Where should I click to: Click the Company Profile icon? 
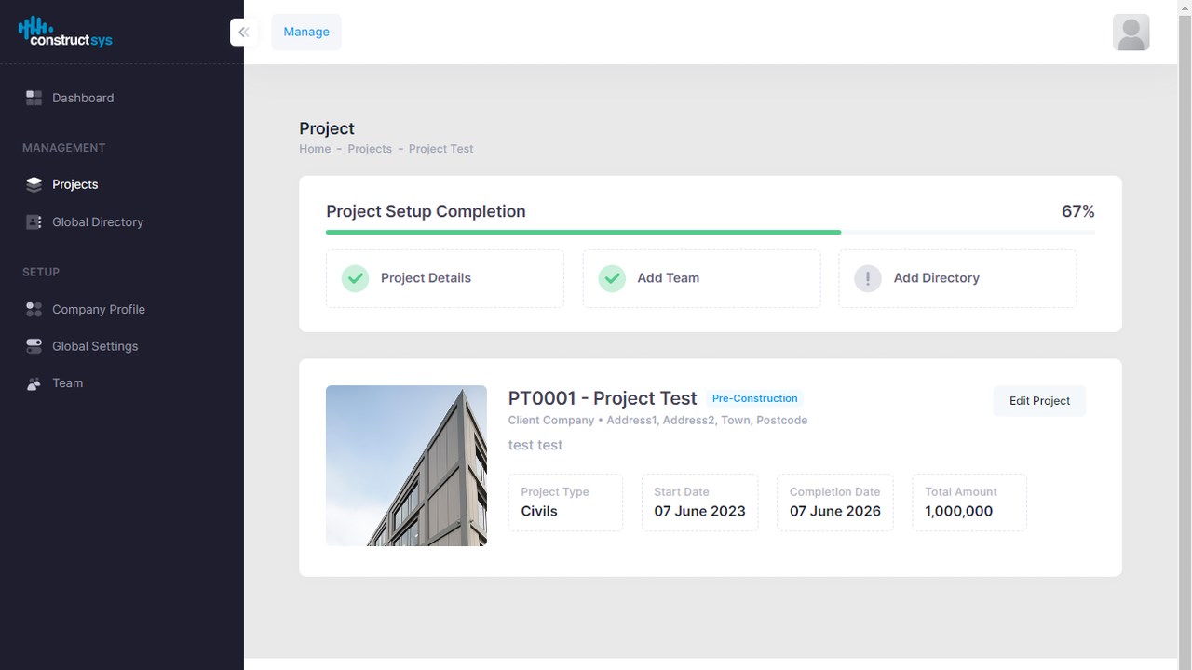click(x=34, y=309)
